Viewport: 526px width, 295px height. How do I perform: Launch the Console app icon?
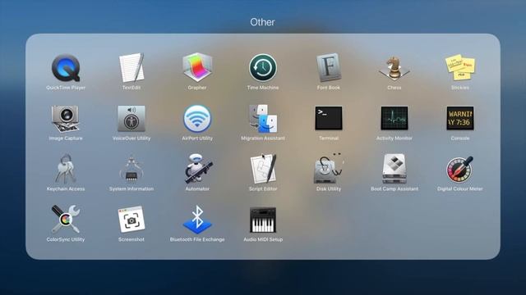tap(460, 118)
